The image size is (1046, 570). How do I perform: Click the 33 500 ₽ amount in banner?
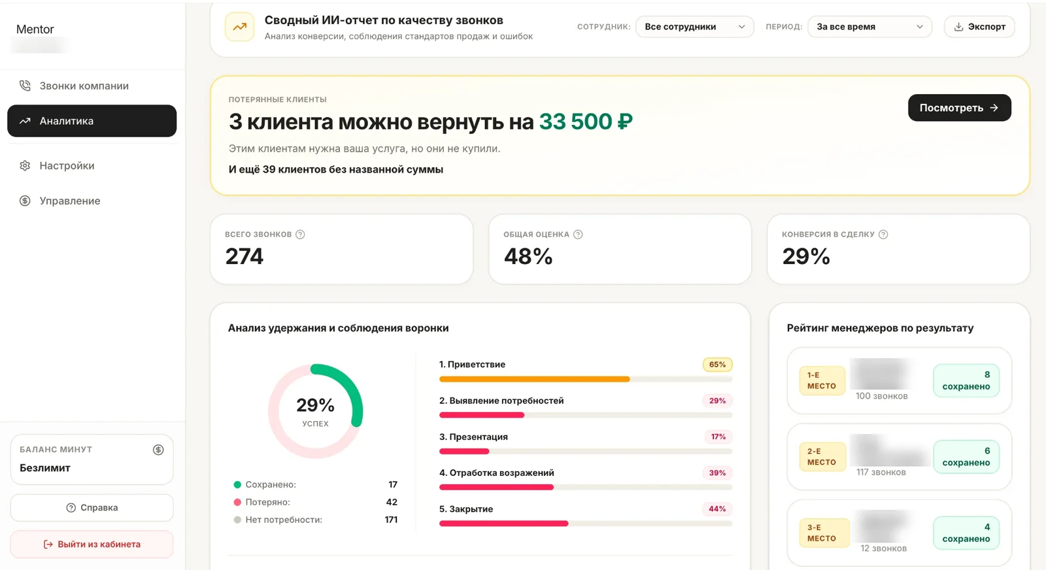coord(586,122)
